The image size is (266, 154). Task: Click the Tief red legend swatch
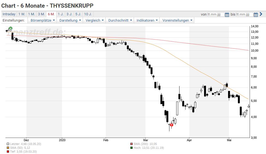(8, 152)
